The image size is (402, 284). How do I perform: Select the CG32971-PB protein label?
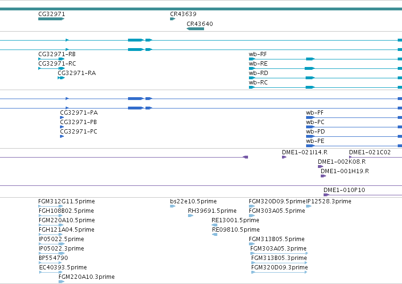pyautogui.click(x=78, y=122)
